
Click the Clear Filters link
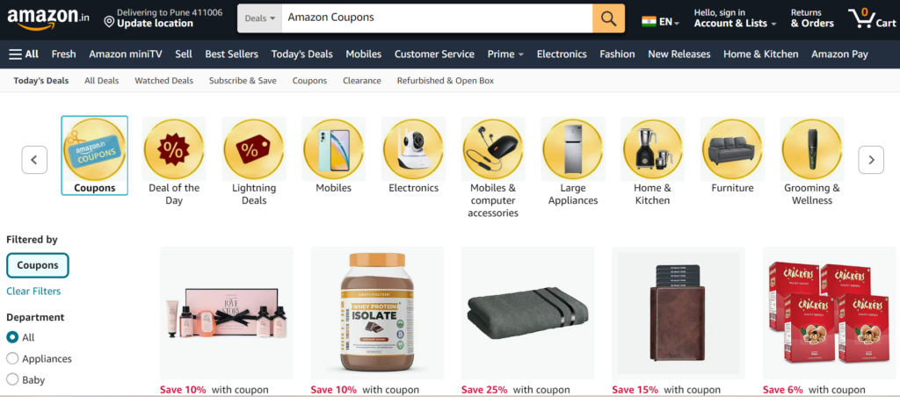tap(33, 291)
